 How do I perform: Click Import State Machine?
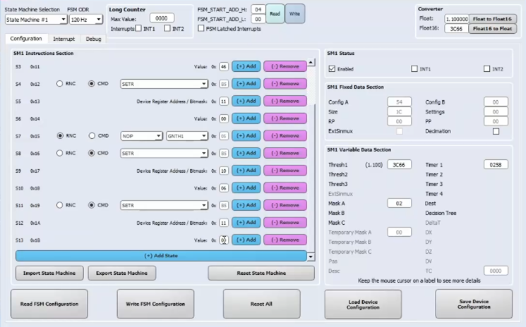tap(49, 273)
